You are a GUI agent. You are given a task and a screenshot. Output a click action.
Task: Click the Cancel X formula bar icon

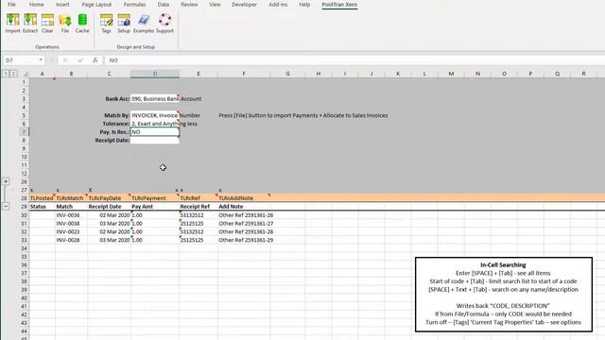65,60
